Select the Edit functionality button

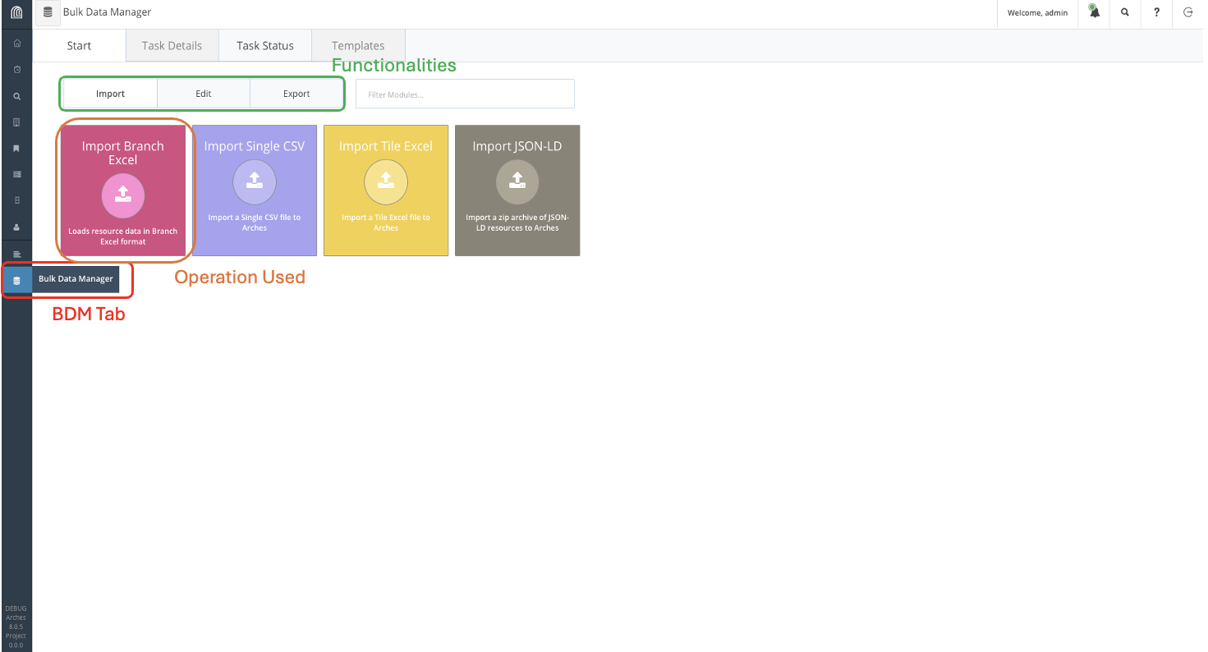coord(204,94)
